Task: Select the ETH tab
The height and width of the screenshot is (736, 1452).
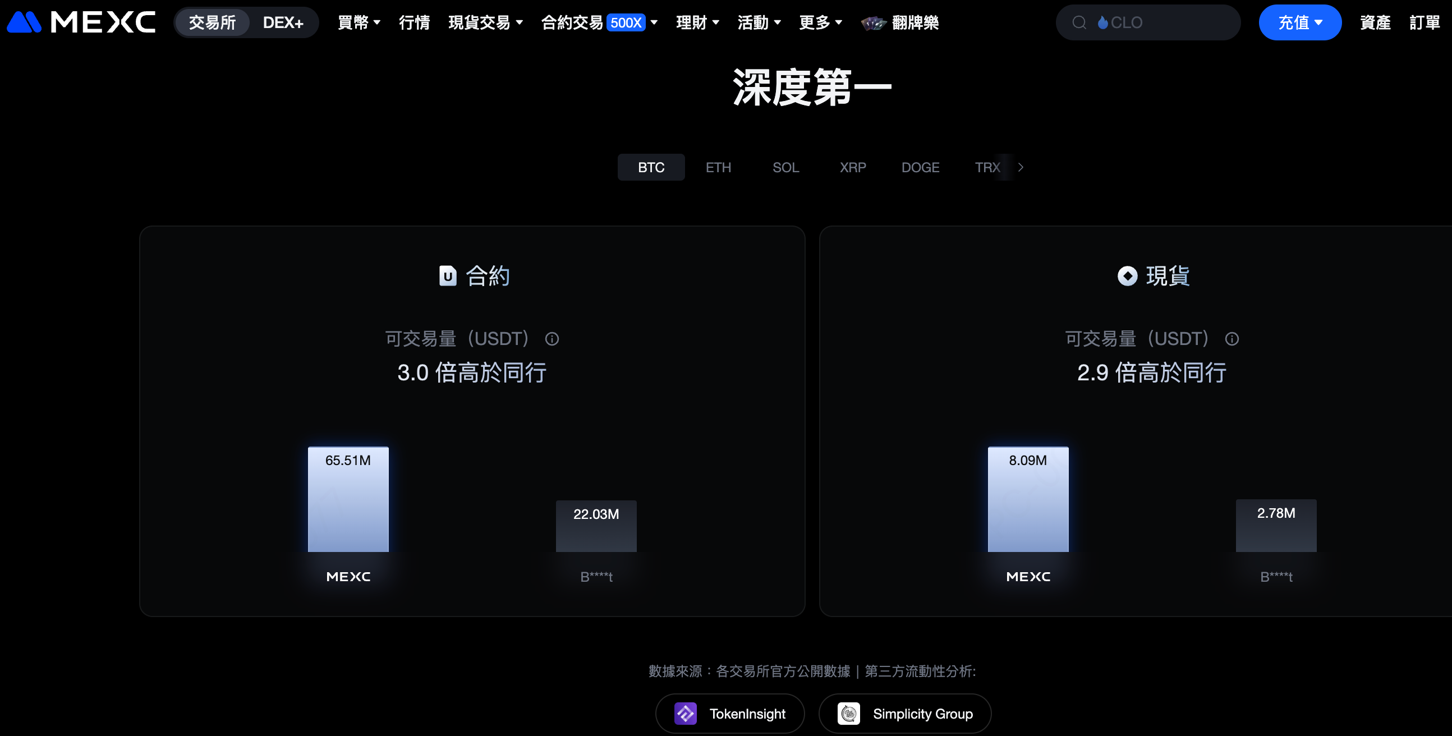Action: 718,167
